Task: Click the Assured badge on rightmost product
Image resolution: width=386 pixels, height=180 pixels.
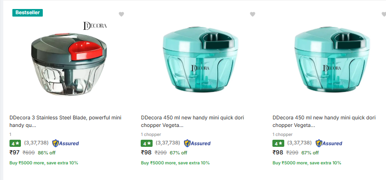Action: click(329, 144)
